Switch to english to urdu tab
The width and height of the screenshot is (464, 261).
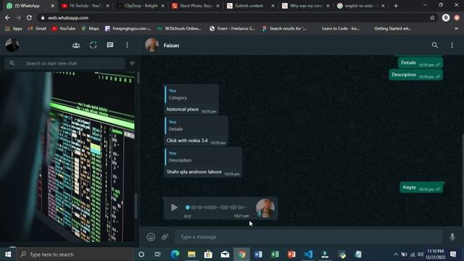click(361, 6)
